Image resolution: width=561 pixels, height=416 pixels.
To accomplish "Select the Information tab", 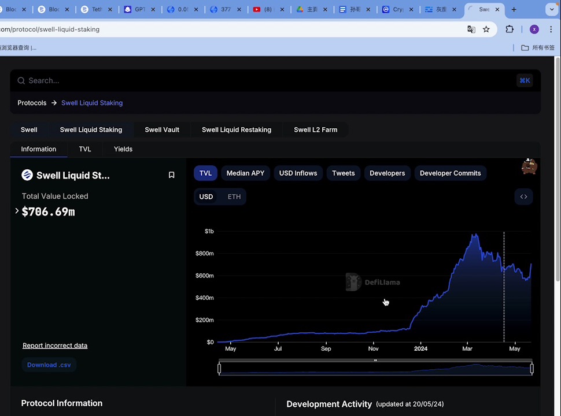I will click(x=39, y=149).
